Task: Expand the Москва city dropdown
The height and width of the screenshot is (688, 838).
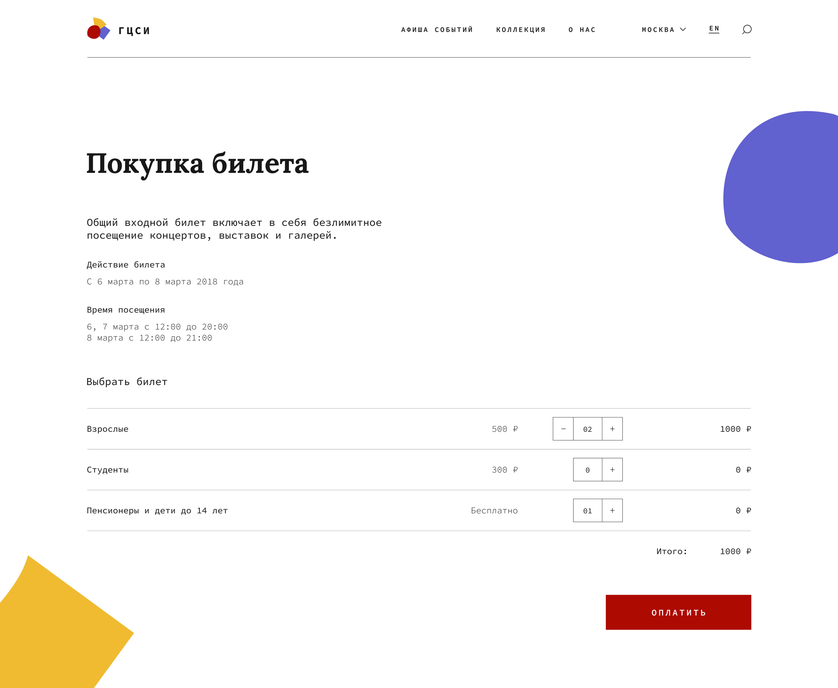Action: (658, 30)
